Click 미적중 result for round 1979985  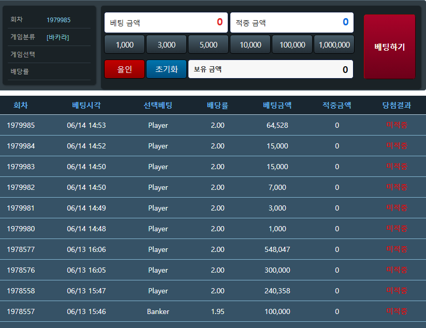(396, 125)
